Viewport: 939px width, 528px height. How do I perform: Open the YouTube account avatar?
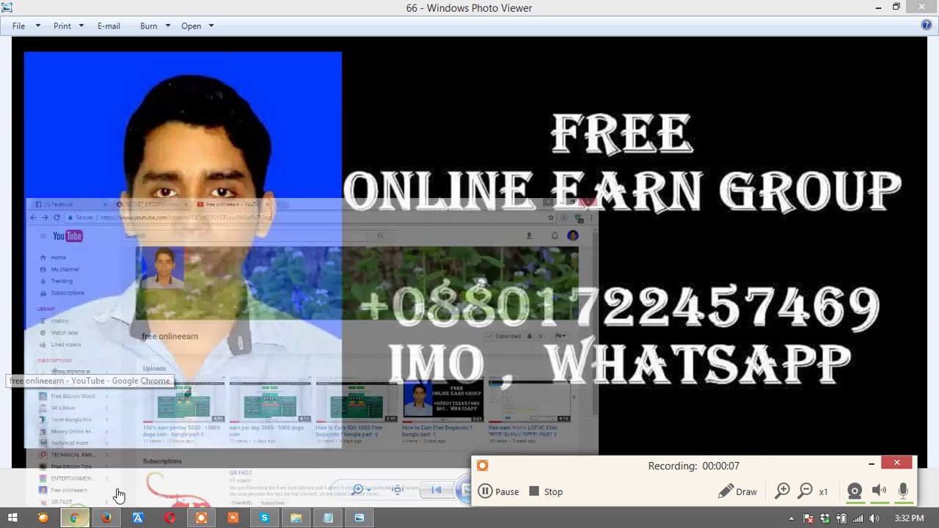573,235
